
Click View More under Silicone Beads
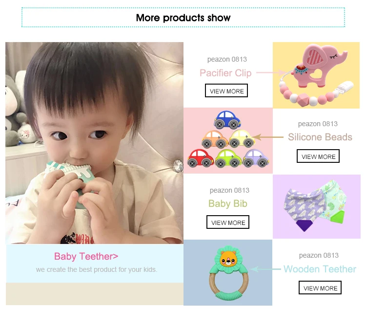pyautogui.click(x=318, y=156)
